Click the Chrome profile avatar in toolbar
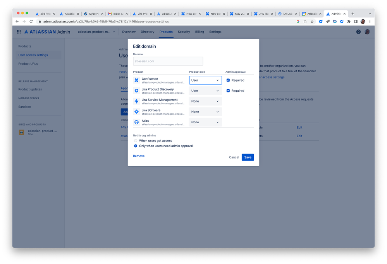The width and height of the screenshot is (387, 264). coord(363,21)
